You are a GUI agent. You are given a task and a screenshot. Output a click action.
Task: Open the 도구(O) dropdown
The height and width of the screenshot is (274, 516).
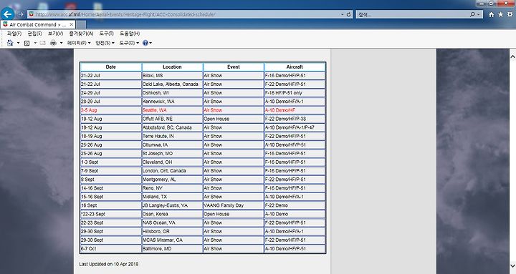coord(129,43)
